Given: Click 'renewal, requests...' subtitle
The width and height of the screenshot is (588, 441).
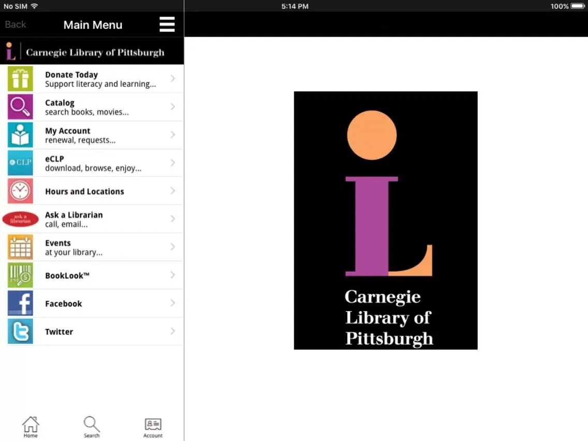Looking at the screenshot, I should click(x=80, y=140).
